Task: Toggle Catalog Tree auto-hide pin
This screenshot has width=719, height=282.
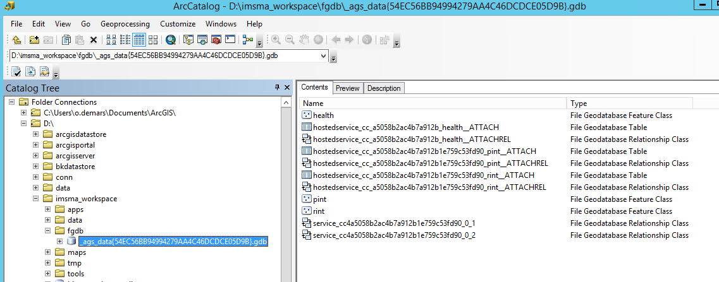Action: pos(278,88)
